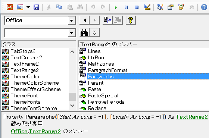This screenshot has width=209, height=138.
Task: Select the ParagraphFormat property
Action: (x=108, y=70)
